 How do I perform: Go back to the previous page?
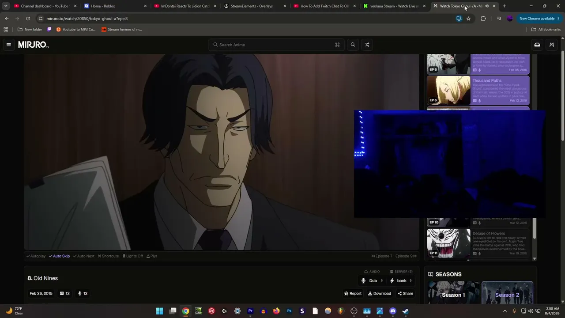tap(7, 19)
